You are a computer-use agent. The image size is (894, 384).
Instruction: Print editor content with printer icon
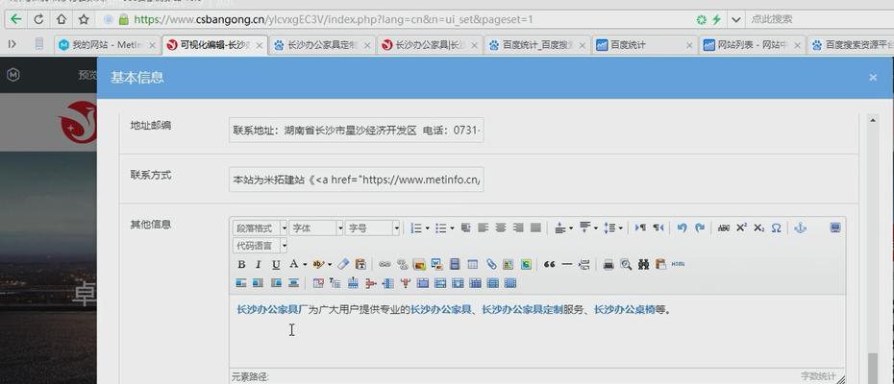pyautogui.click(x=608, y=264)
